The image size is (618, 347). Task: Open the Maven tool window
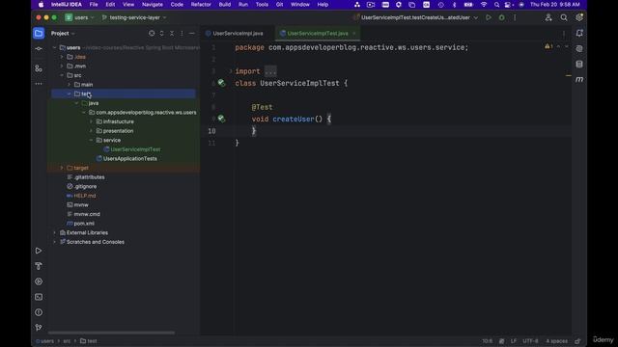pos(579,79)
